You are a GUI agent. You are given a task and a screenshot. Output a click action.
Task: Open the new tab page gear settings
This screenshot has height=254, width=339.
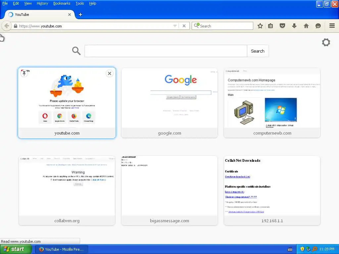(326, 42)
